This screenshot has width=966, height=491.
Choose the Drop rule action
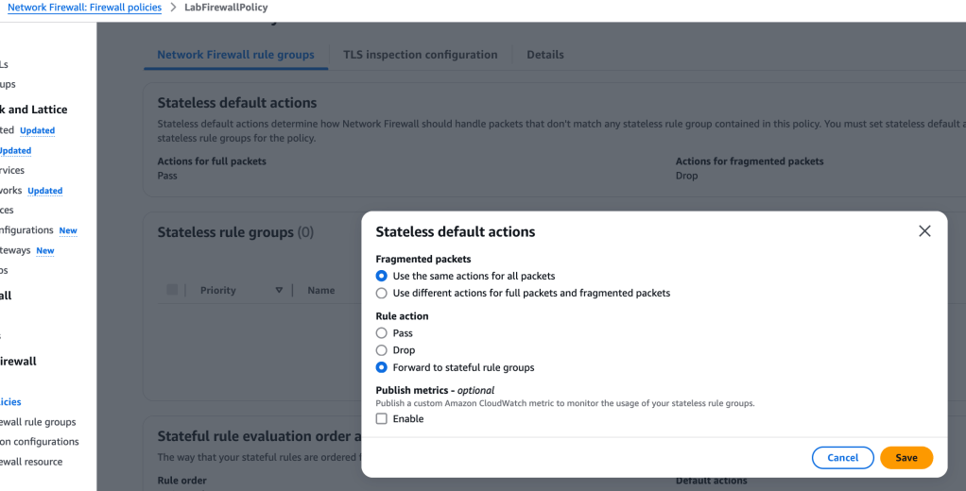click(382, 350)
